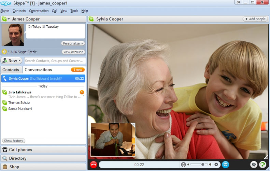Image resolution: width=270 pixels, height=171 pixels.
Task: Click the View account button
Action: coord(73,52)
